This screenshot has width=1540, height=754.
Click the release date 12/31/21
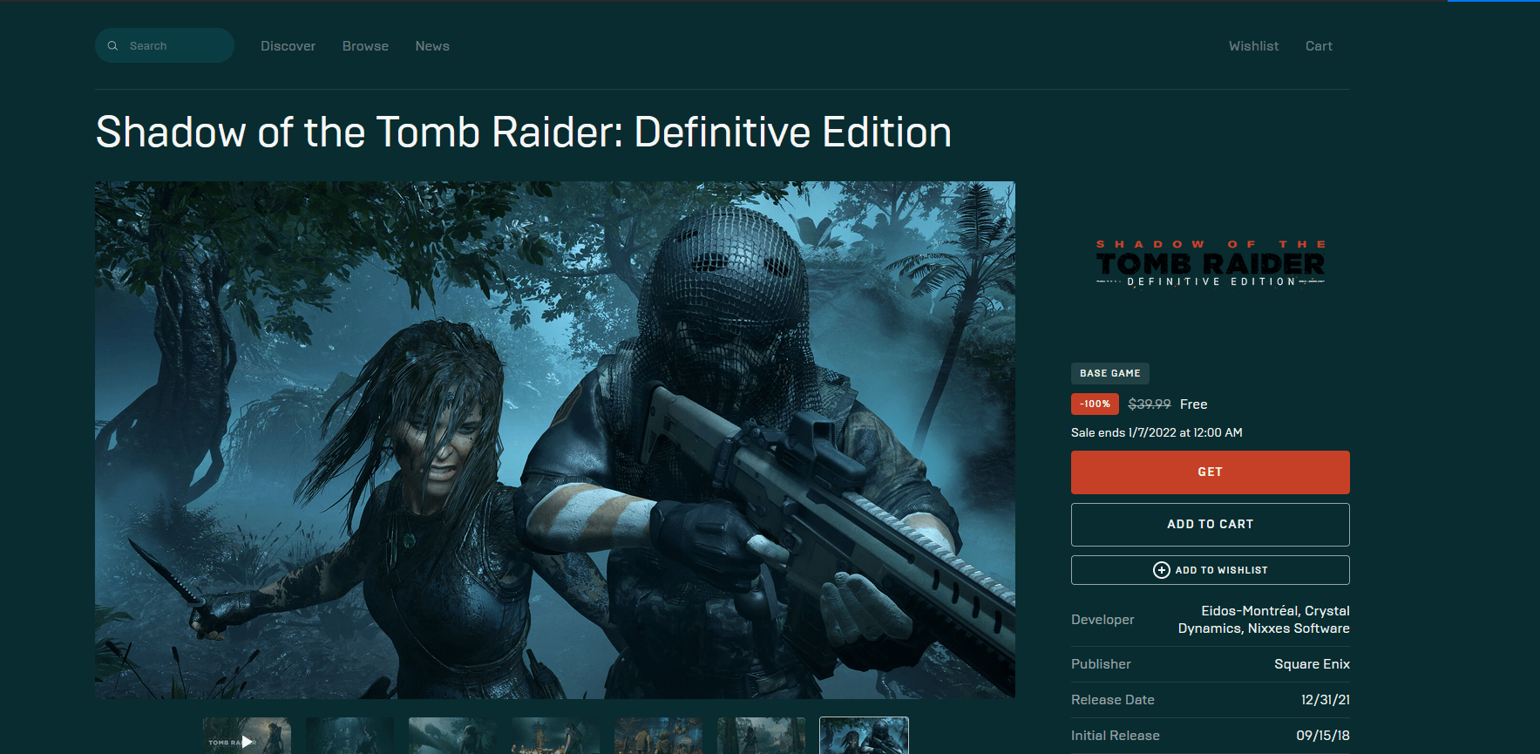tap(1325, 700)
